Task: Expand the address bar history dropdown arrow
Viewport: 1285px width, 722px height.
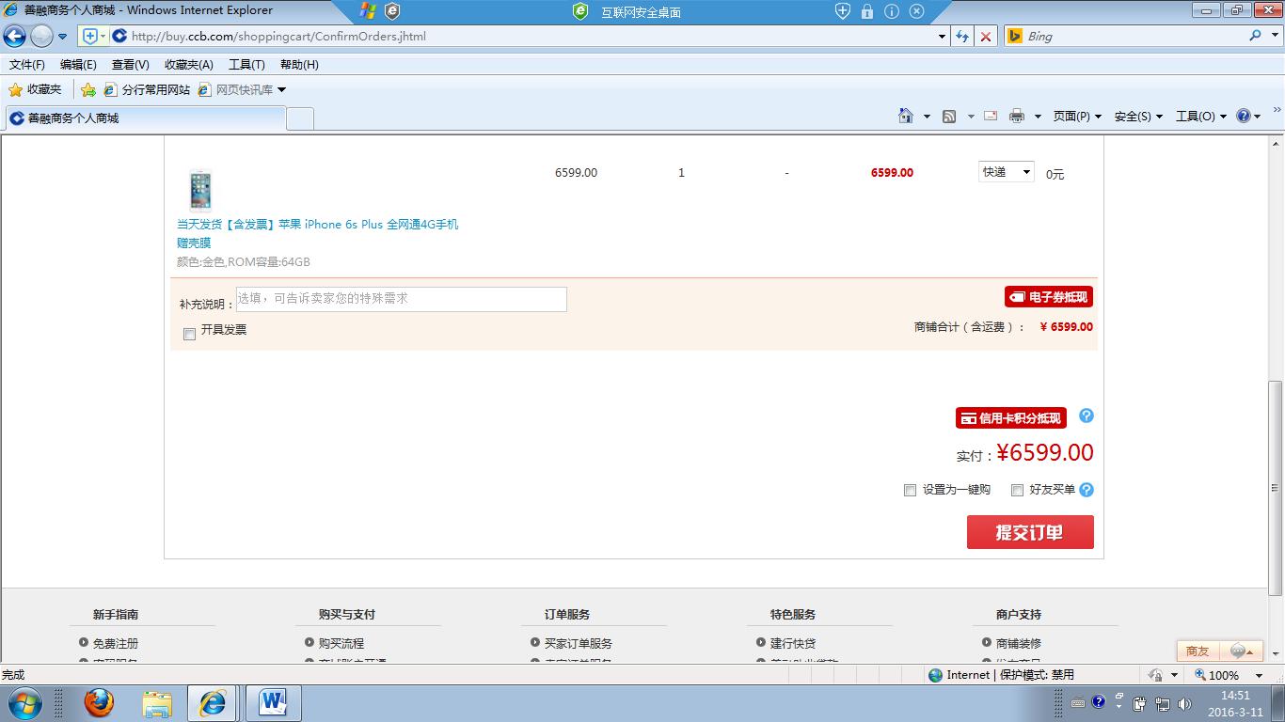Action: click(x=943, y=37)
